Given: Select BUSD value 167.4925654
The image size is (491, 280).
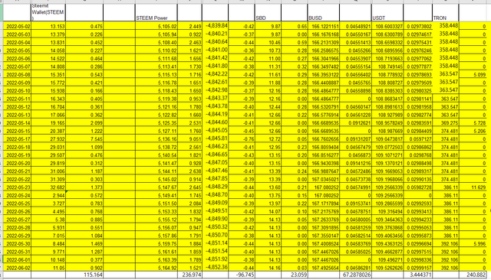Looking at the screenshot, I should (x=324, y=268).
